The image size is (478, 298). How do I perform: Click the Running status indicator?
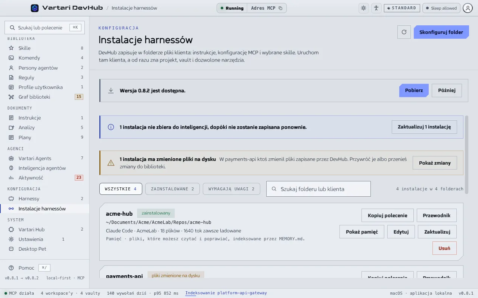[x=232, y=8]
